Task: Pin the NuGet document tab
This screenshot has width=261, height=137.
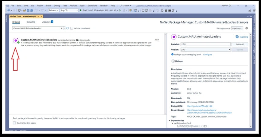Action: [x=38, y=17]
